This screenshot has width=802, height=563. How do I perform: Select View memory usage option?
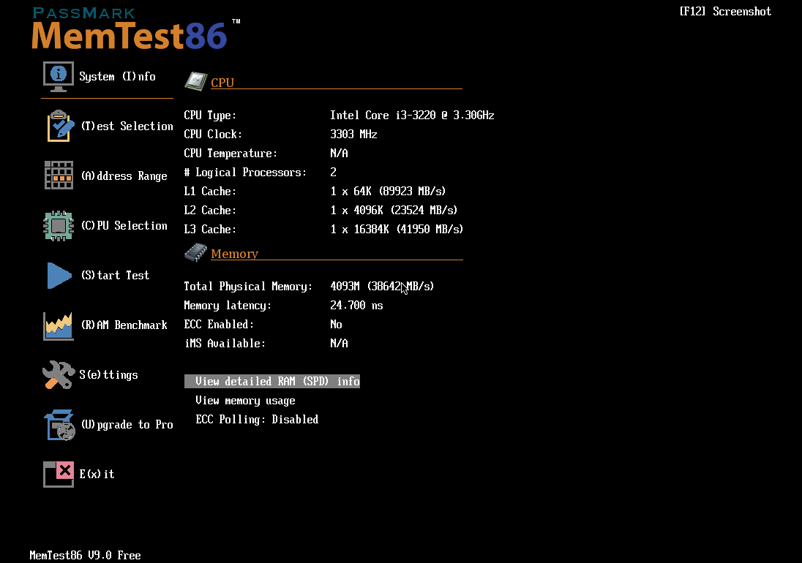(245, 401)
